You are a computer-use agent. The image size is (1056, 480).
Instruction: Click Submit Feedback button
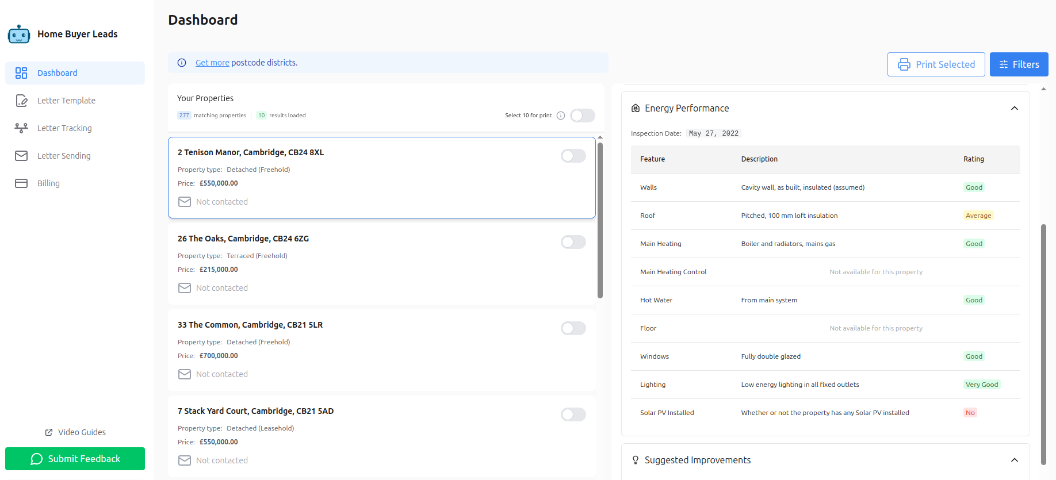[x=75, y=459]
